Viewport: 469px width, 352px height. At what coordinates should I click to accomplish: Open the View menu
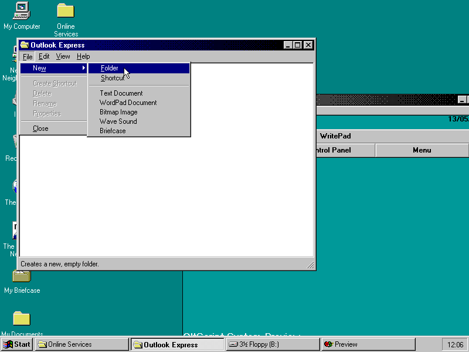63,56
